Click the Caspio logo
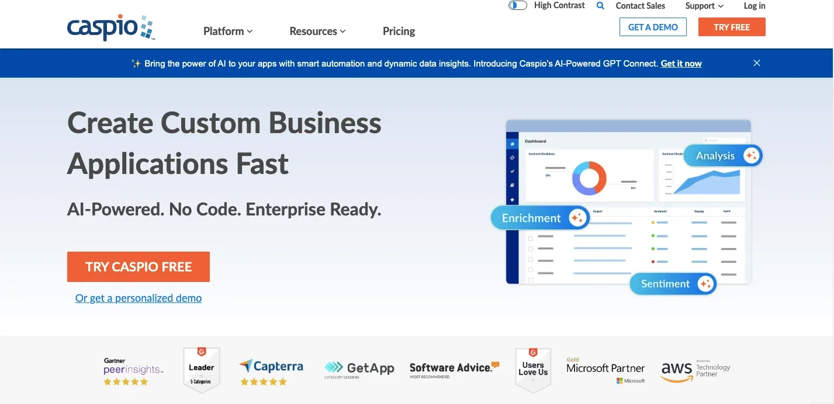This screenshot has width=834, height=404. click(110, 27)
